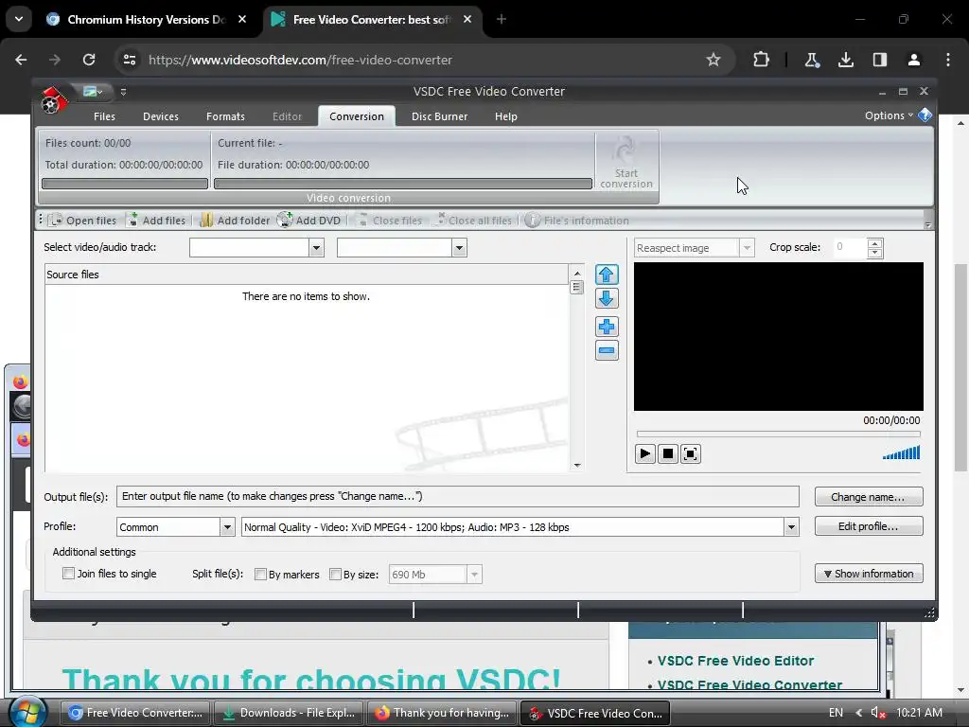Decrease the Crop scale value

[x=873, y=253]
